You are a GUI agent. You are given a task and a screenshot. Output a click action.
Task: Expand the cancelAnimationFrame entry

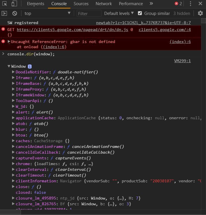click(13, 146)
